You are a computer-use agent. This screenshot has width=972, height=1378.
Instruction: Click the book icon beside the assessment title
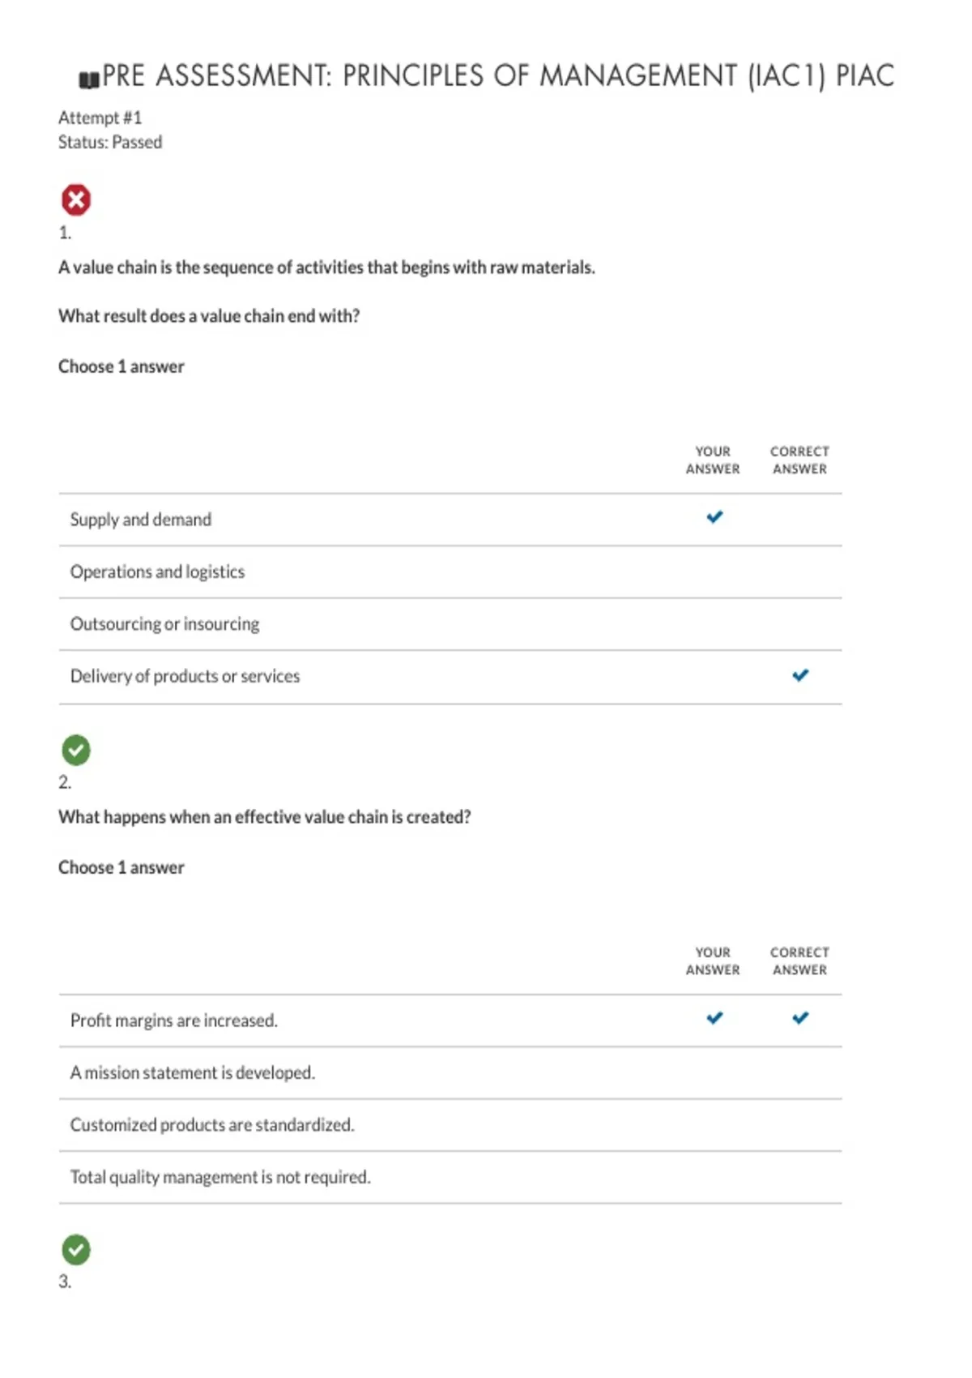point(88,79)
